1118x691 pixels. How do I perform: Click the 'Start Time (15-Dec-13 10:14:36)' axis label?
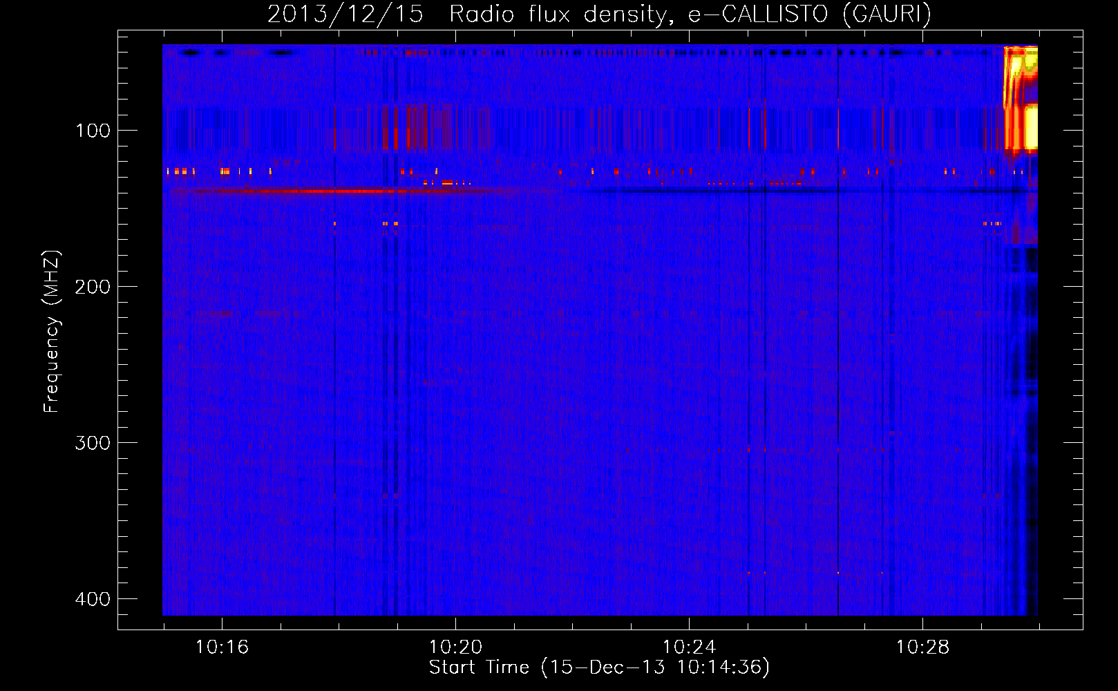[x=599, y=668]
